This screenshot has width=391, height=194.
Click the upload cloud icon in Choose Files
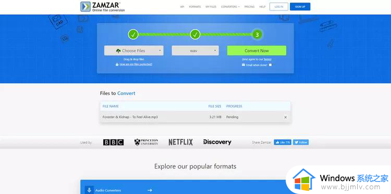[x=118, y=51]
